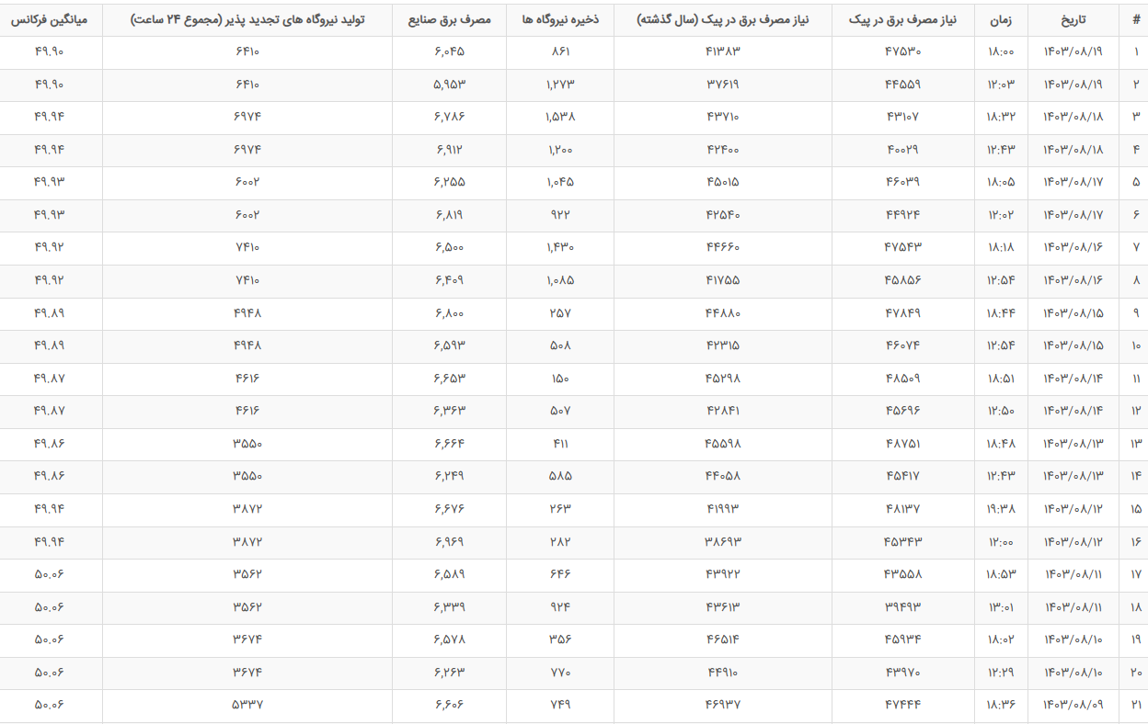
Task: Click reserve value ۱,۵۳۸ in row 3
Action: point(560,118)
